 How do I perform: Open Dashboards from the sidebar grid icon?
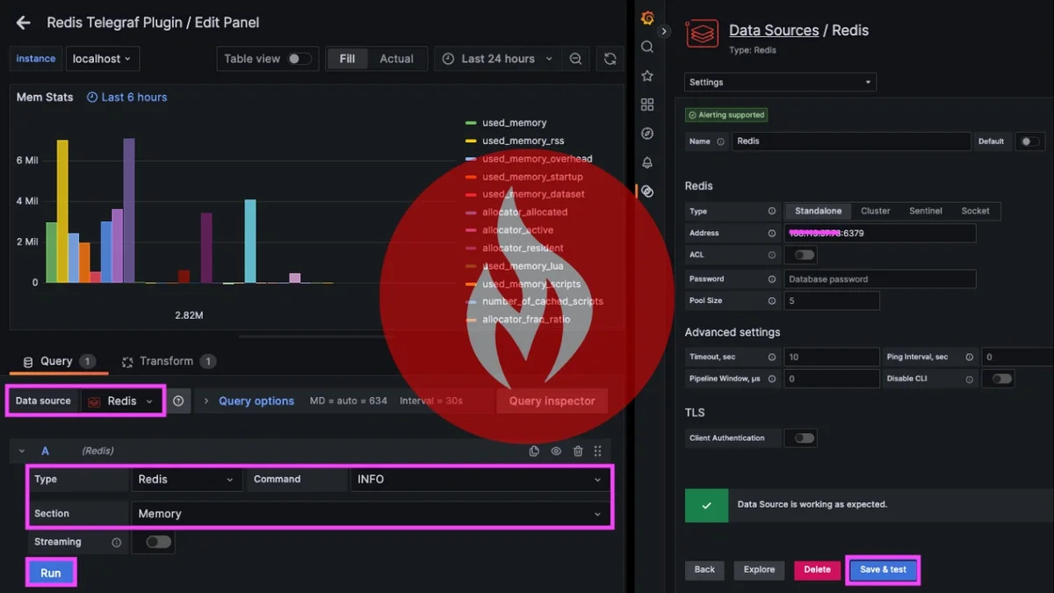(647, 105)
